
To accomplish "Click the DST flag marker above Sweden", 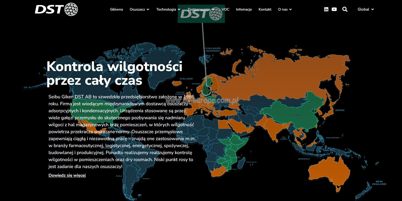I will (x=201, y=14).
